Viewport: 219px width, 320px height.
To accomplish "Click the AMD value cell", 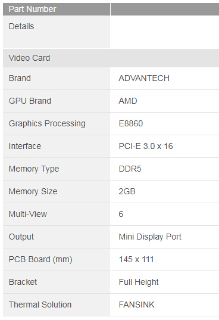I will click(164, 101).
